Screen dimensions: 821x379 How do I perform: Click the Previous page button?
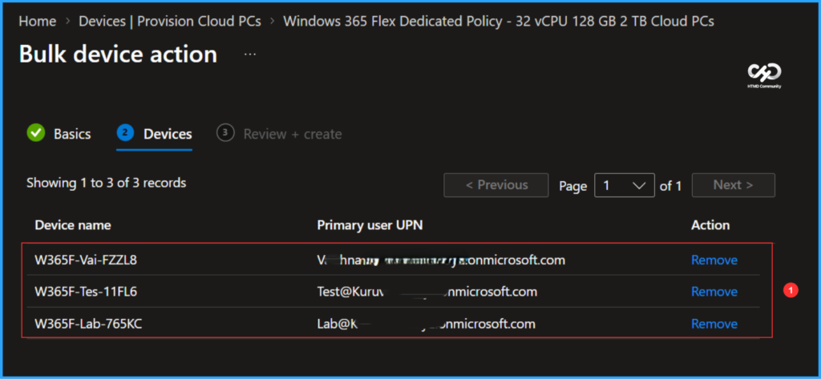(495, 185)
